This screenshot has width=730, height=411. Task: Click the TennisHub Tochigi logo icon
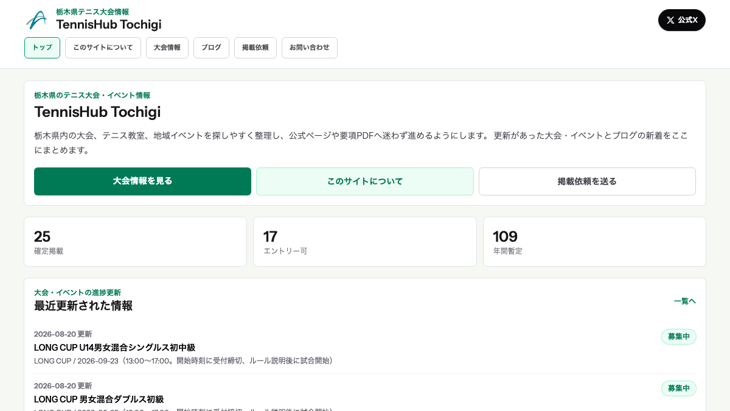36,20
